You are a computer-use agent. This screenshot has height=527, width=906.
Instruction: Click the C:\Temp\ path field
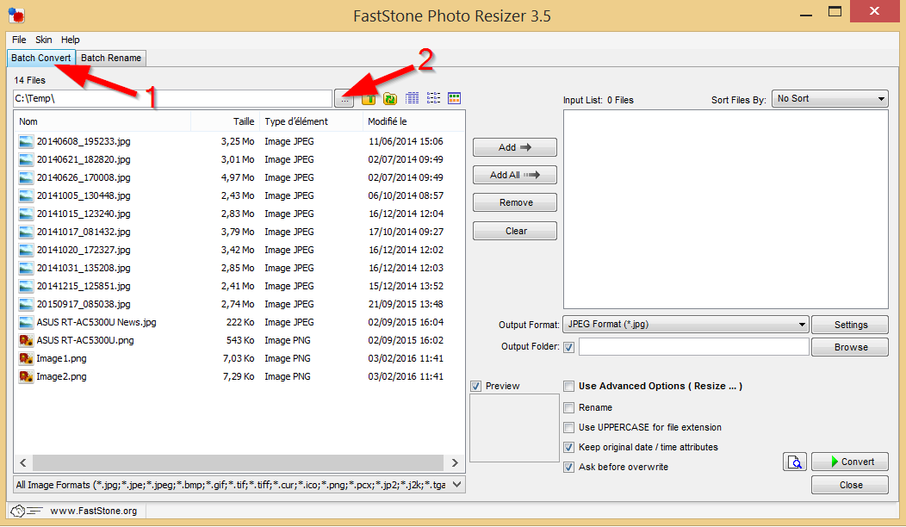click(173, 99)
